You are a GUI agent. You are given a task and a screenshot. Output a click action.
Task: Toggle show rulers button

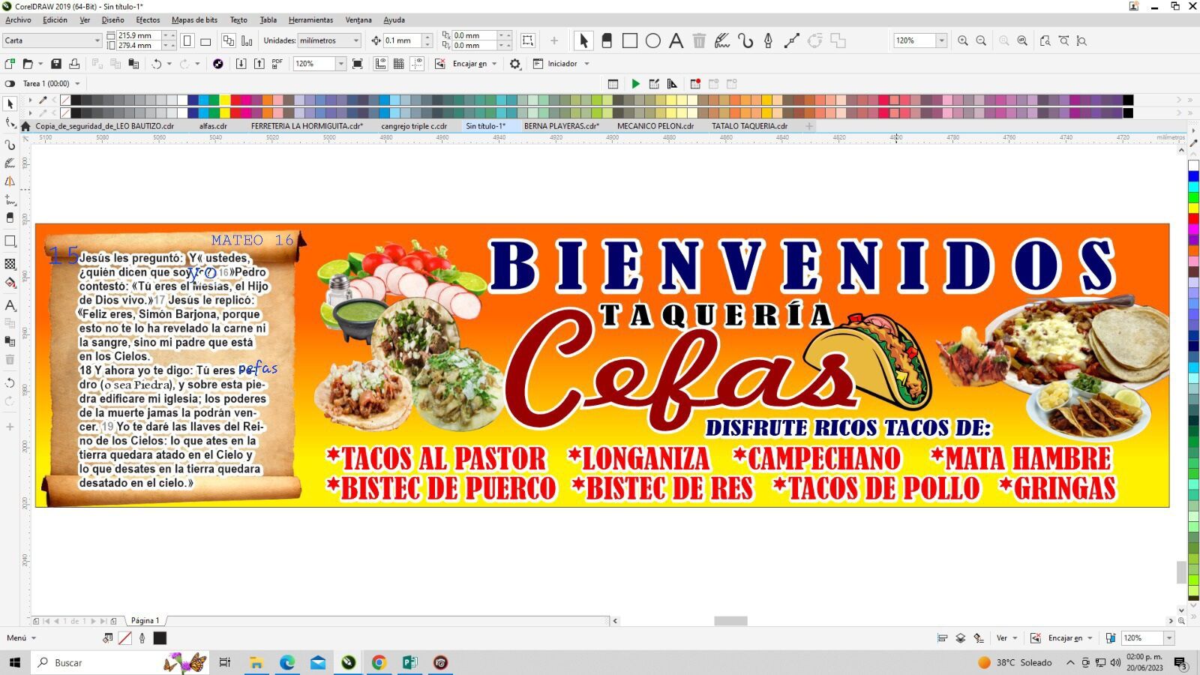pyautogui.click(x=380, y=64)
